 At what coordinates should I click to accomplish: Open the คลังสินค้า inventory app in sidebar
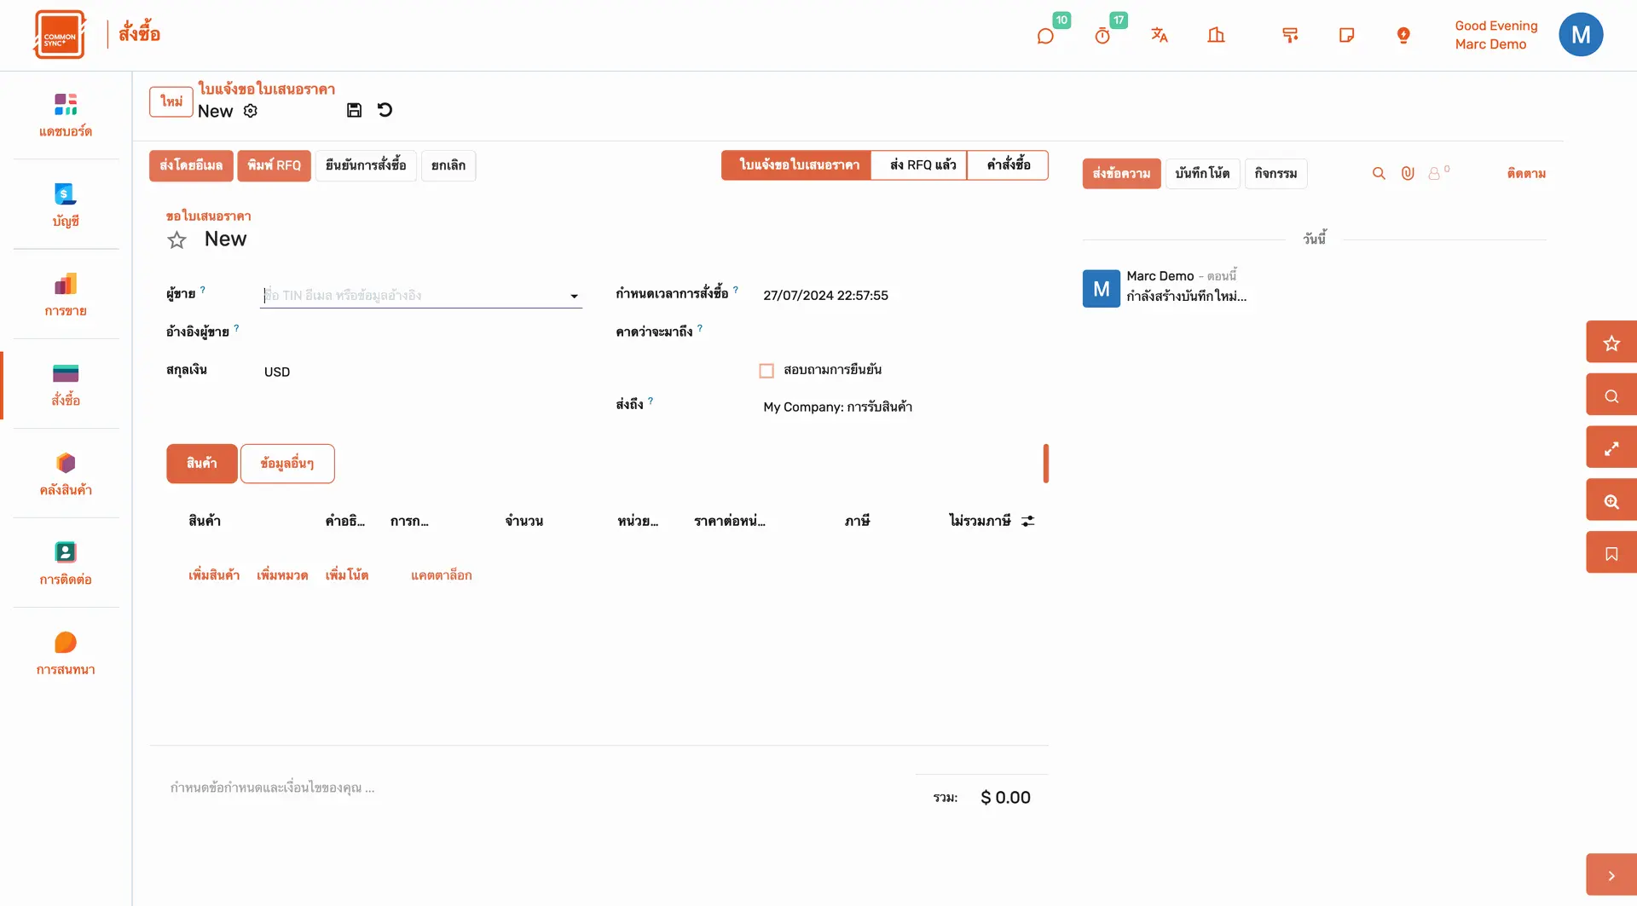pos(66,474)
